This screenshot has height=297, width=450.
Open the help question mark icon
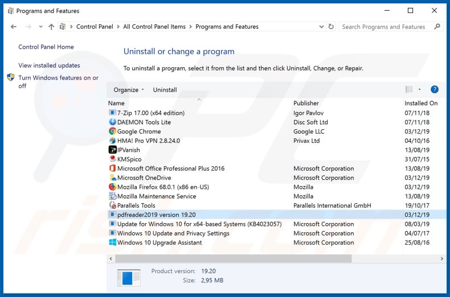[x=435, y=89]
